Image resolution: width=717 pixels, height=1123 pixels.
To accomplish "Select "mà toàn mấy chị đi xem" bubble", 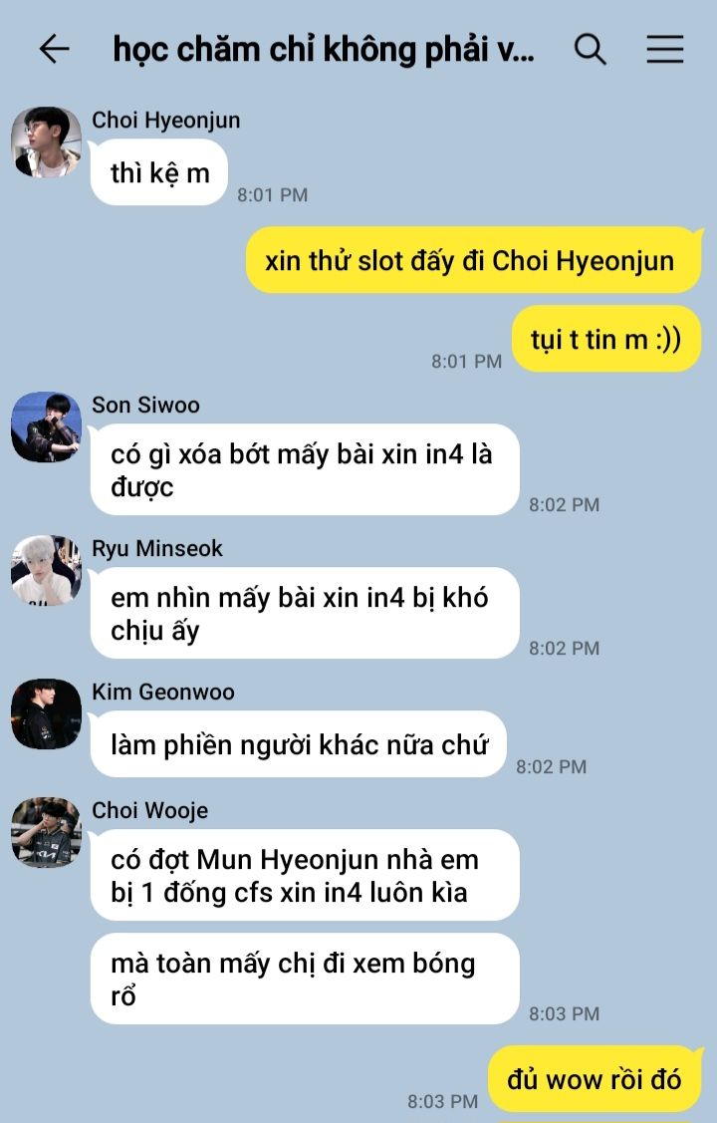I will tap(304, 979).
